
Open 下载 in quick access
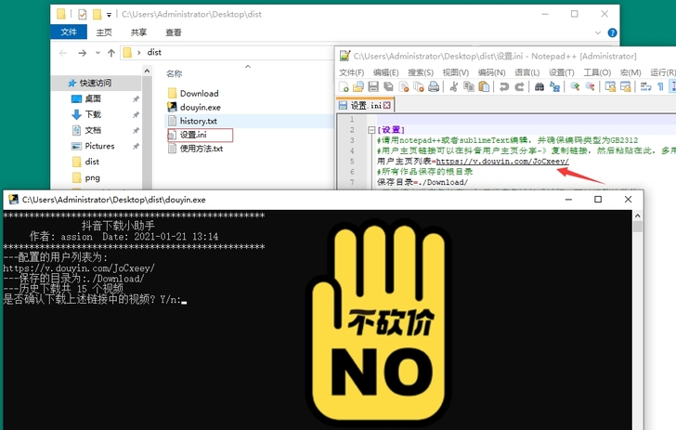[x=92, y=114]
